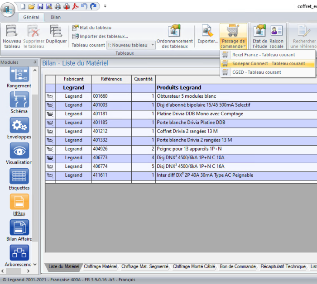Click Rechercher une référence
Image resolution: width=317 pixels, height=284 pixels.
303,37
